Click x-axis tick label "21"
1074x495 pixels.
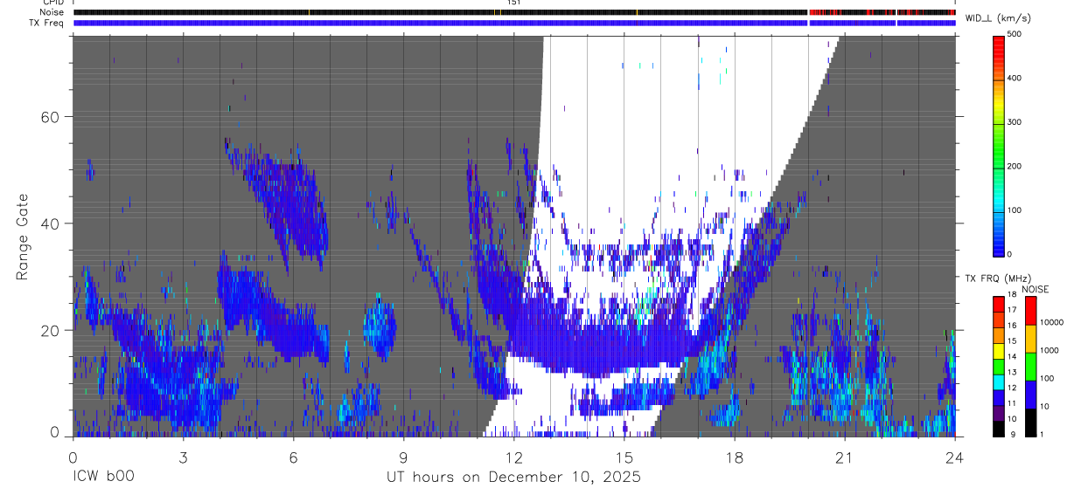tap(844, 457)
